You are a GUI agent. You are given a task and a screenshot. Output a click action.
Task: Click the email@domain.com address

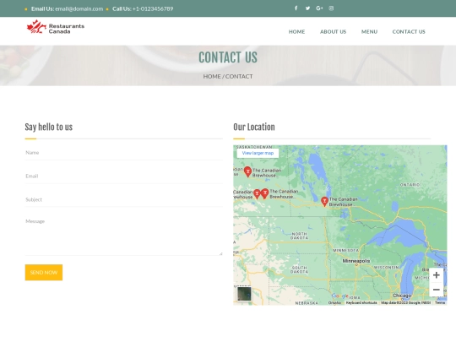(79, 8)
